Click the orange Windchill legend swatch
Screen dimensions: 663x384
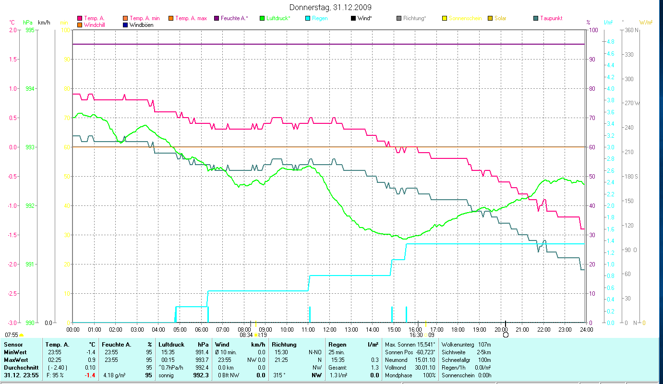coord(80,25)
